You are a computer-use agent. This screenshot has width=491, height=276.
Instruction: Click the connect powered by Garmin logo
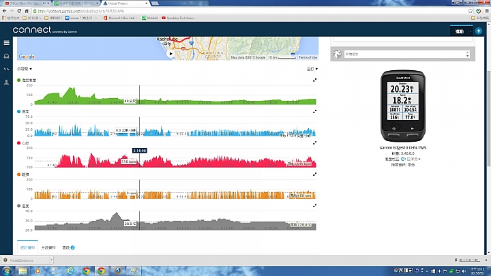pyautogui.click(x=44, y=30)
